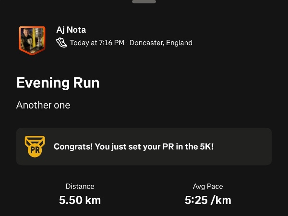Select the Avg Pace label
Image resolution: width=288 pixels, height=216 pixels.
pyautogui.click(x=208, y=186)
